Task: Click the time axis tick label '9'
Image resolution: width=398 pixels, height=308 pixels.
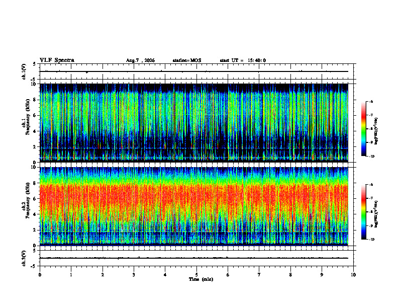Action: click(322, 275)
